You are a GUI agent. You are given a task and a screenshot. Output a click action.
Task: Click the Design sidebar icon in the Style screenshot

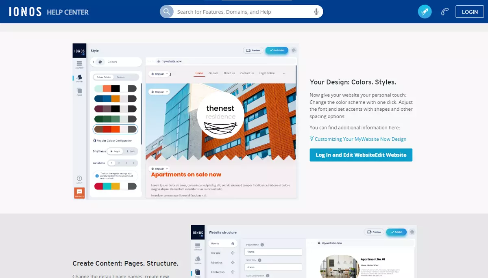(x=79, y=78)
